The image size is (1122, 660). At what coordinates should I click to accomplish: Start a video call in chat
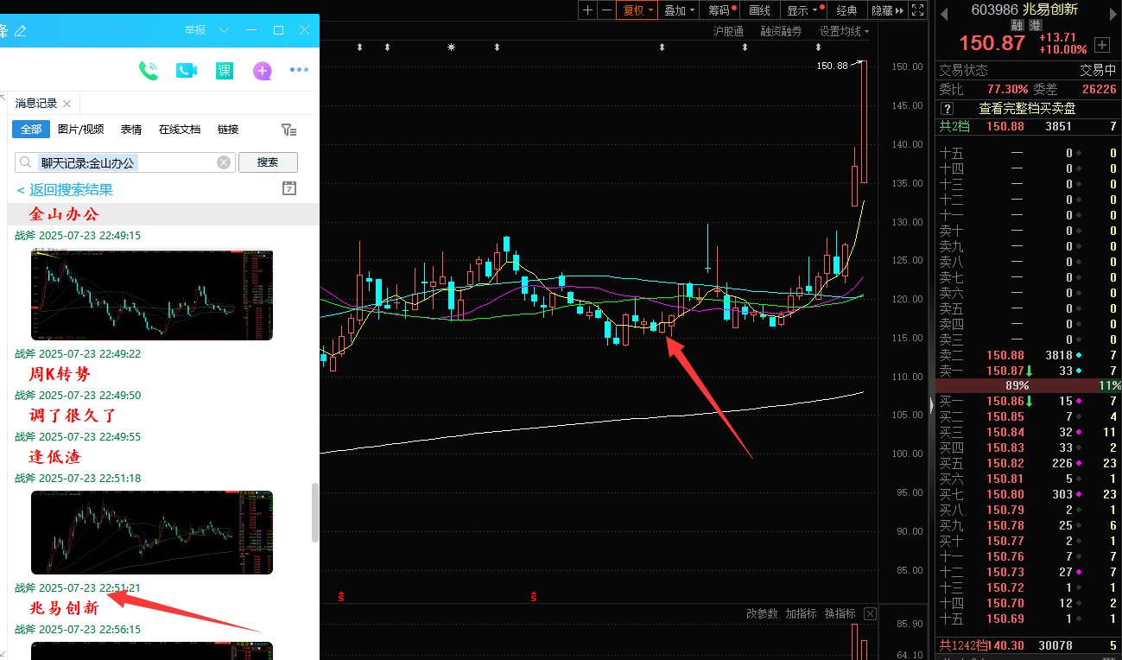click(187, 71)
